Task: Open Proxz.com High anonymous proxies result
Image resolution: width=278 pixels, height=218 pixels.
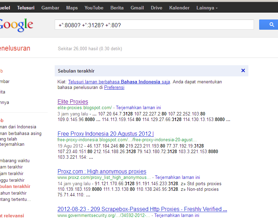Action: tap(102, 172)
